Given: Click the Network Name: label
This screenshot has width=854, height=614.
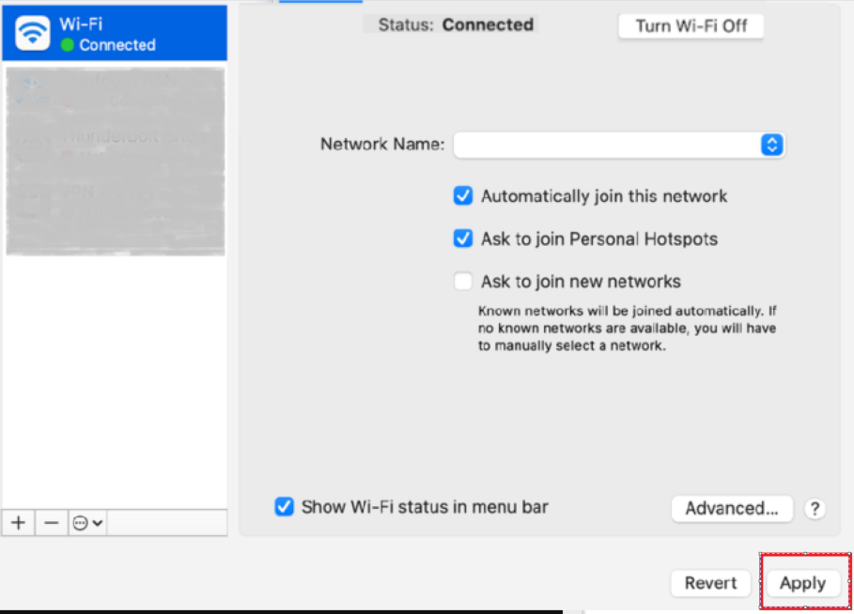Looking at the screenshot, I should [382, 145].
